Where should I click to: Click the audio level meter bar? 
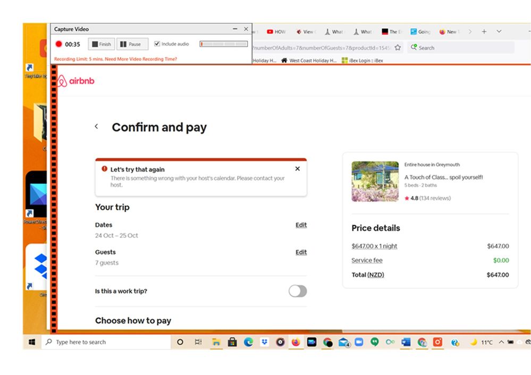(x=224, y=44)
